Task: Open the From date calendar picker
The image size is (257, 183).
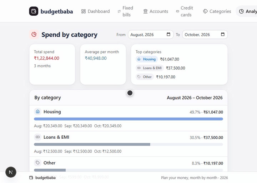Action: (x=168, y=34)
